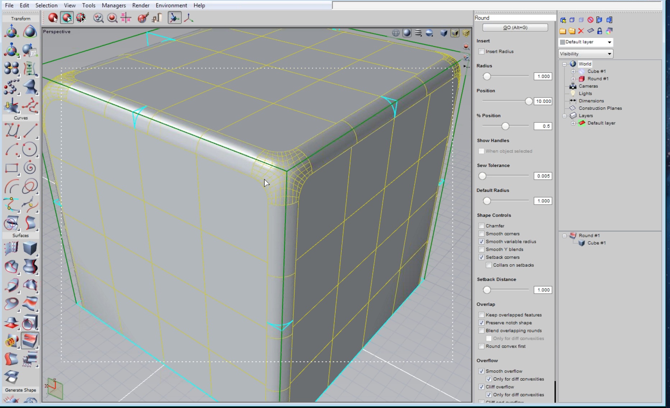Select the Cube primitive surface tool
Viewport: 670px width, 408px height.
point(30,248)
